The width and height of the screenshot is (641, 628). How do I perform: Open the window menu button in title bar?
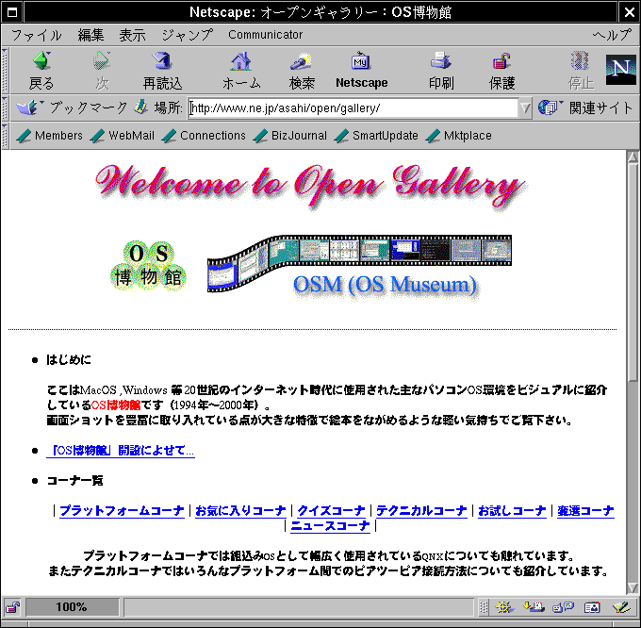click(12, 12)
